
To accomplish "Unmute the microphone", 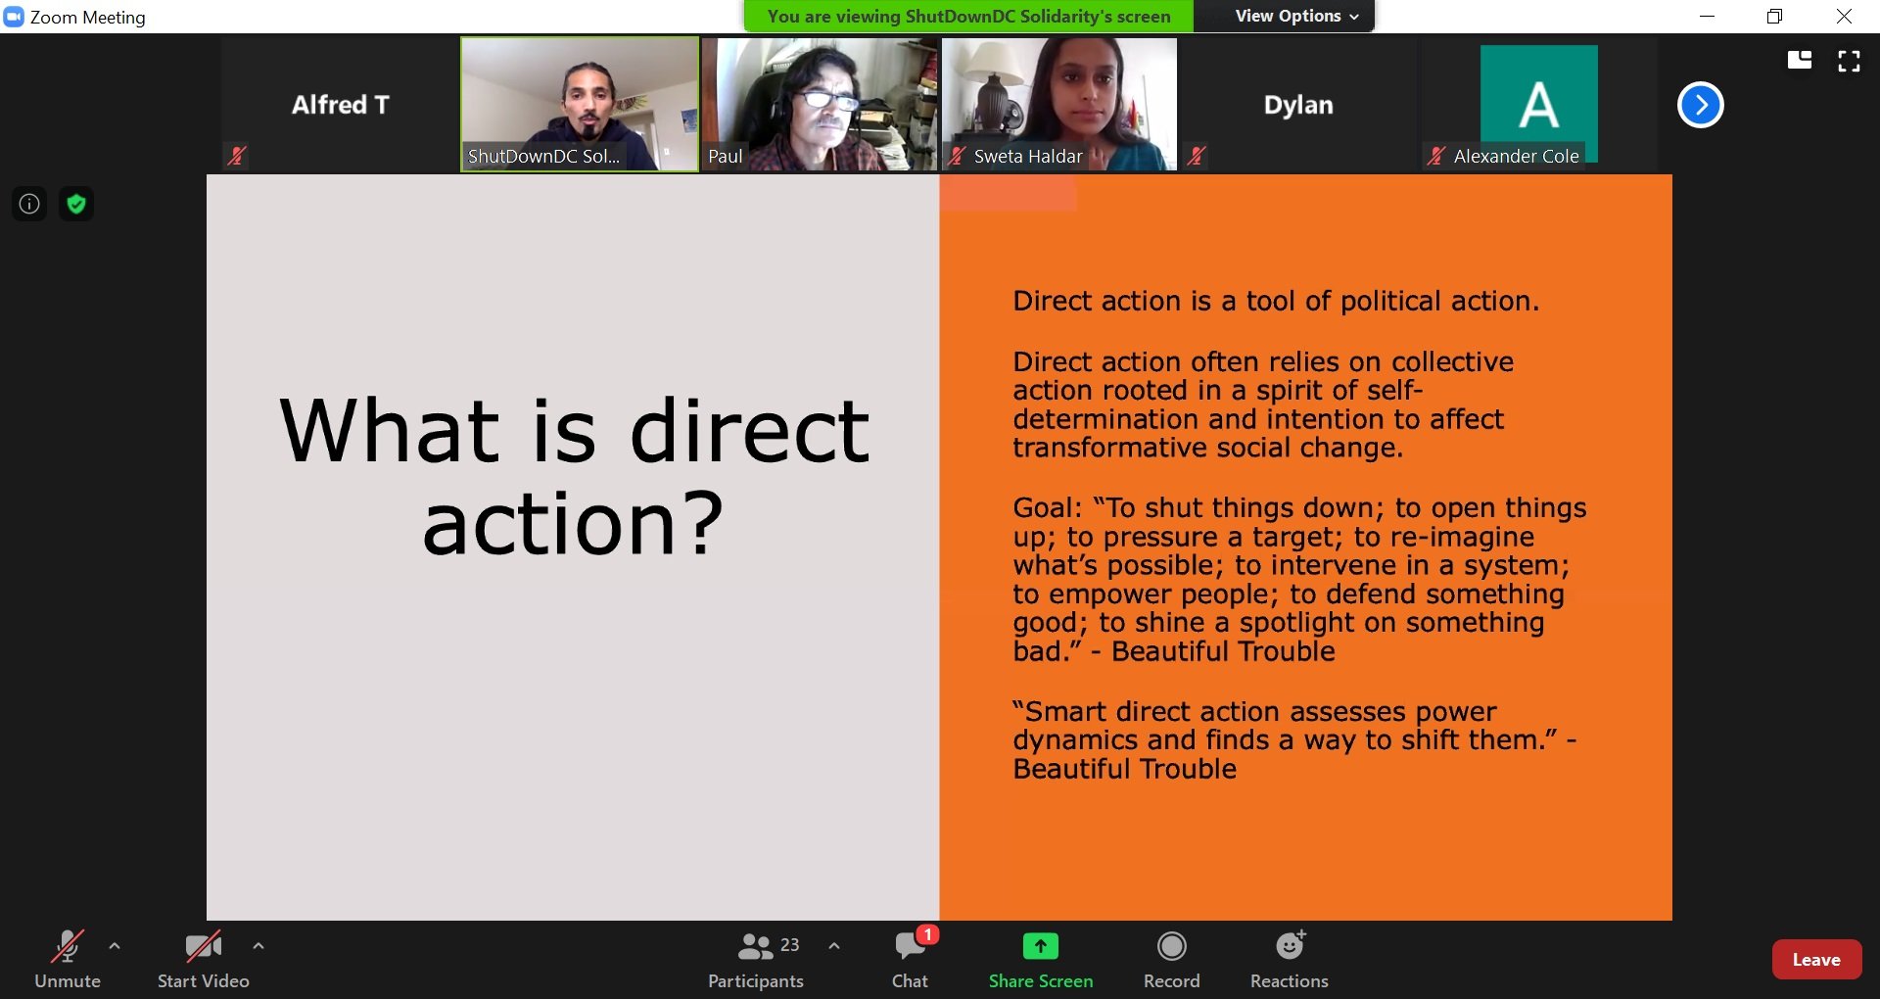I will pyautogui.click(x=67, y=959).
